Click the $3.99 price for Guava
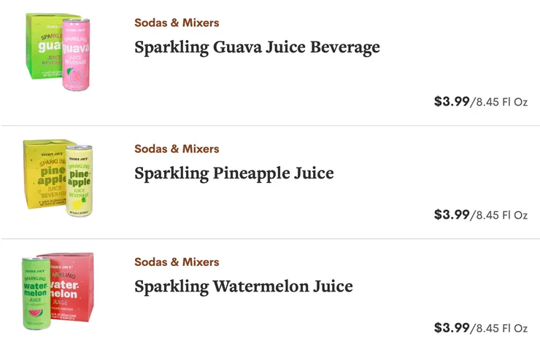Image resolution: width=540 pixels, height=341 pixels. tap(452, 101)
